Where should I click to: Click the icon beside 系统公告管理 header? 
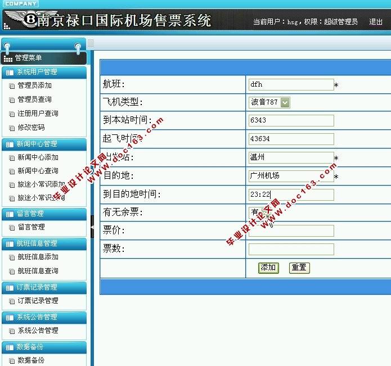pos(10,318)
